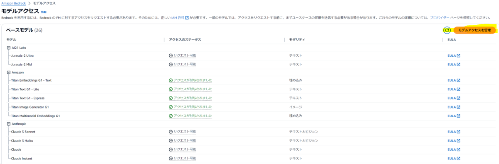
Task: Open the EULA link for Claude 3 Sonnet
Action: (x=454, y=132)
